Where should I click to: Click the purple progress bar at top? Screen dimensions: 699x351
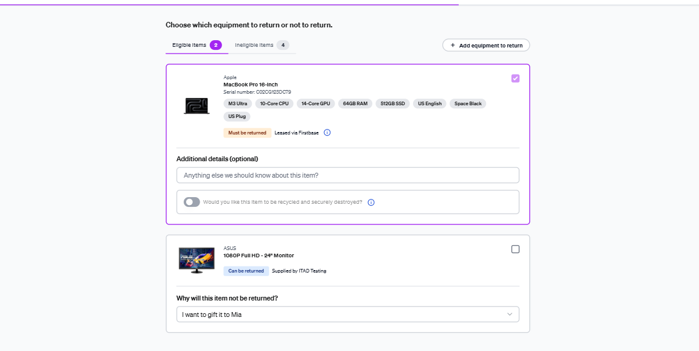click(229, 5)
